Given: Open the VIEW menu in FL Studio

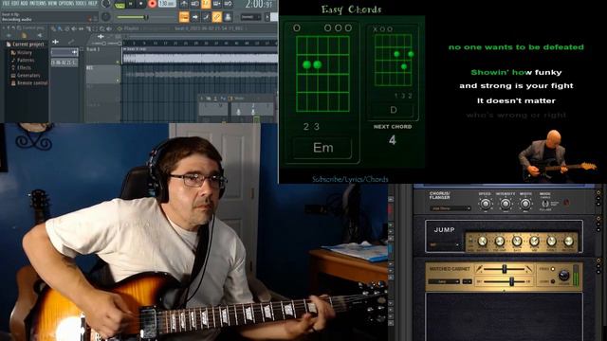Looking at the screenshot, I should 53,4.
